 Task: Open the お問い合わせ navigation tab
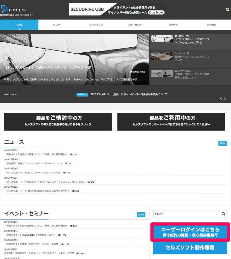[135, 25]
